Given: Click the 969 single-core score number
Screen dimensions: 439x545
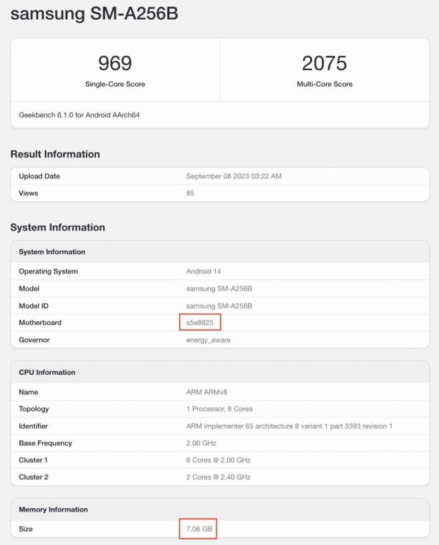Looking at the screenshot, I should (115, 63).
